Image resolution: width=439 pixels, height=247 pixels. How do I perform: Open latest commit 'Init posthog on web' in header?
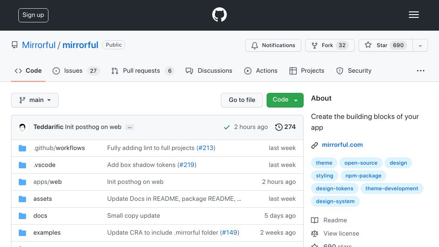point(93,127)
